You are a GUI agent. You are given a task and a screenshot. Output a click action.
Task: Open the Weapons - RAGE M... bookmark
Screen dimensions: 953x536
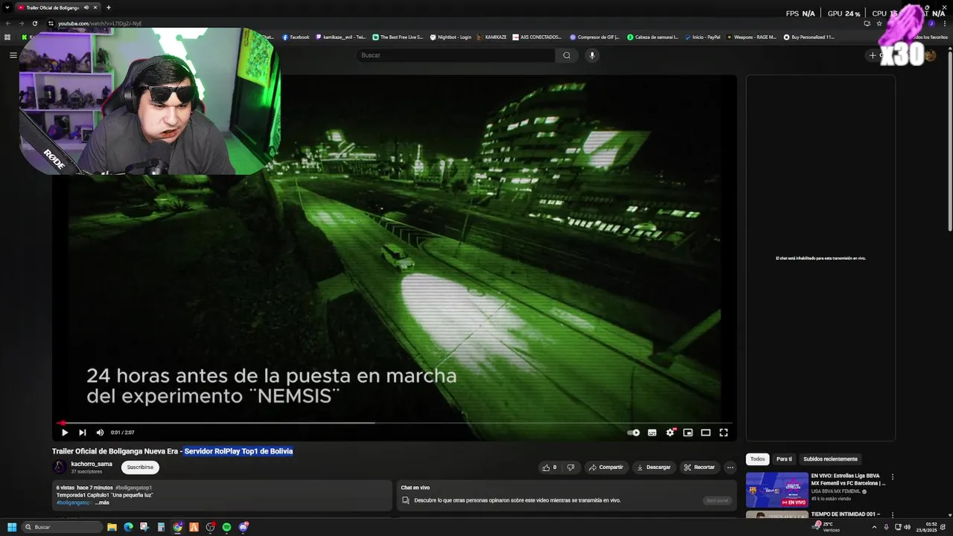tap(750, 37)
